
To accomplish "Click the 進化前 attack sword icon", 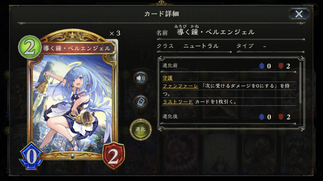I will (262, 66).
